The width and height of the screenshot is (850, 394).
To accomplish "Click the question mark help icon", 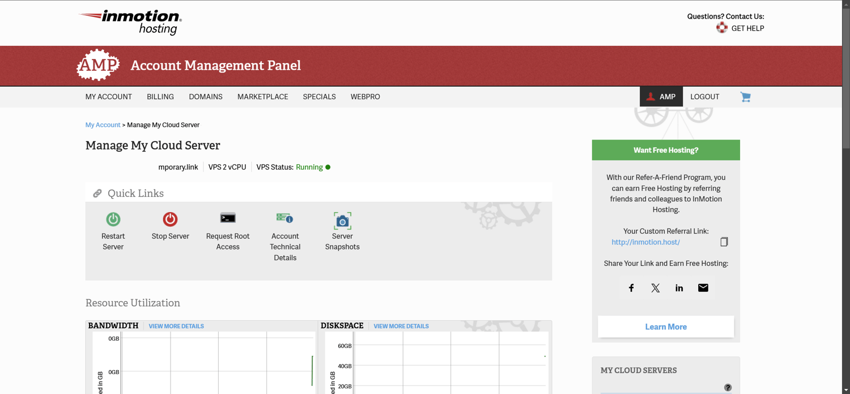I will [728, 388].
